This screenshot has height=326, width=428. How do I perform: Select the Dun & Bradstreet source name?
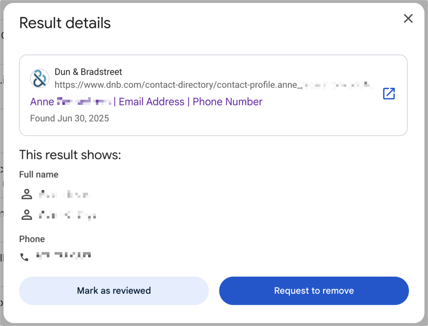[x=88, y=72]
